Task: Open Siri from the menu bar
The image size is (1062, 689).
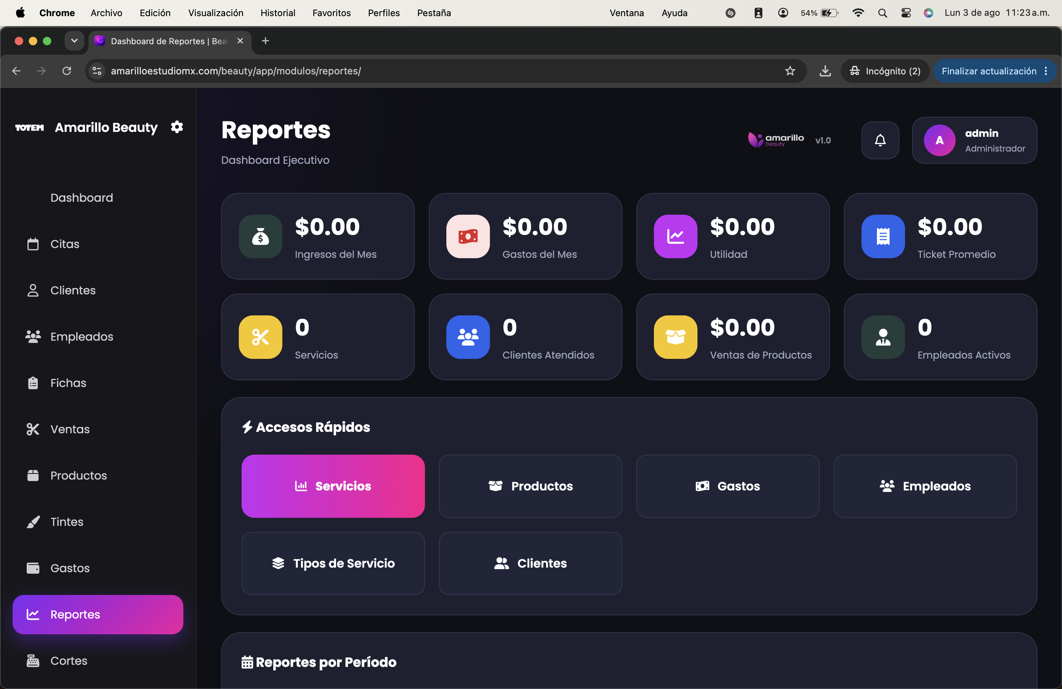Action: coord(929,13)
